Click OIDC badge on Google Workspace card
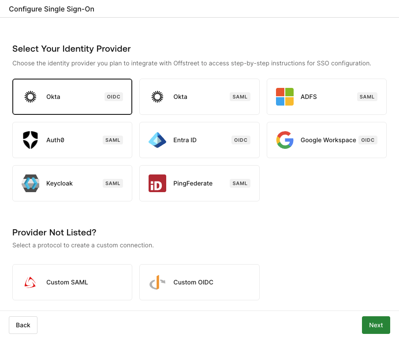 tap(368, 140)
